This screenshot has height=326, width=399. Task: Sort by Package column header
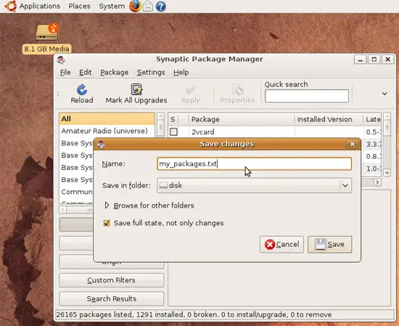pos(242,119)
